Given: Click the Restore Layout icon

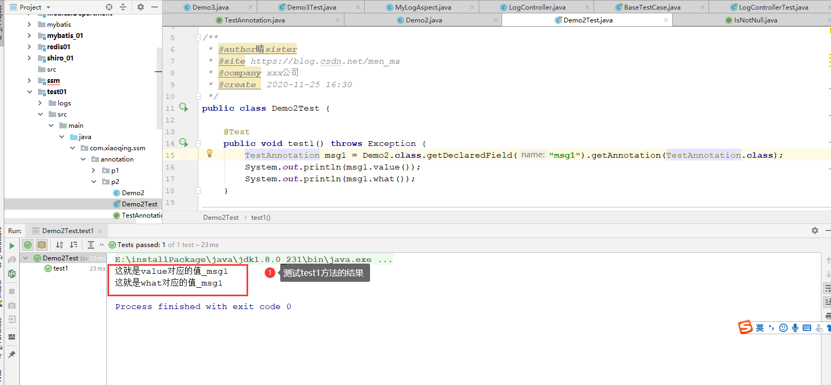Looking at the screenshot, I should (x=12, y=337).
